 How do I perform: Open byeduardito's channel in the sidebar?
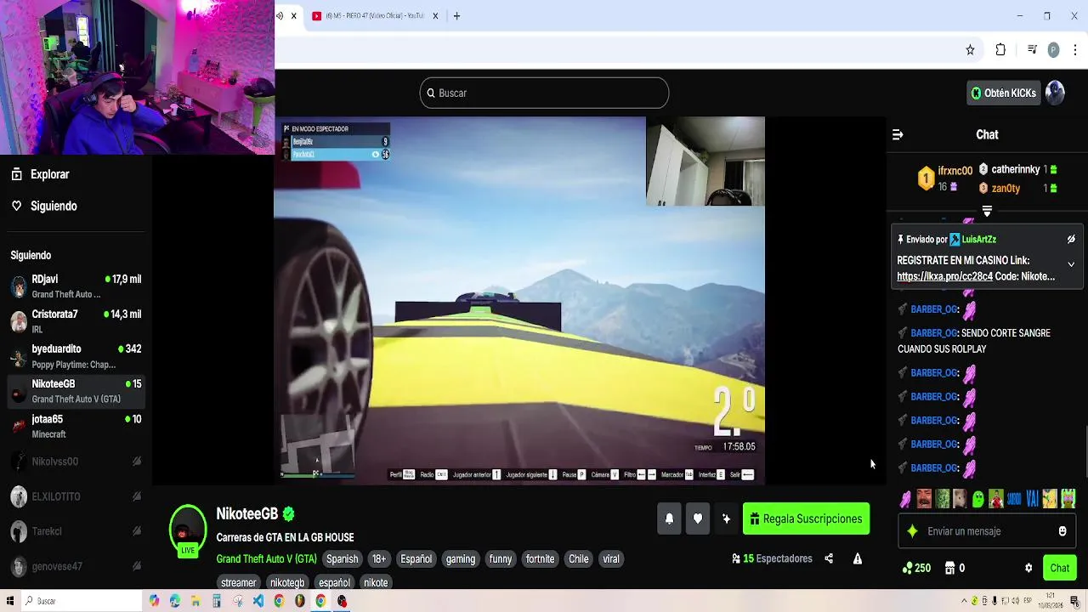click(x=76, y=356)
